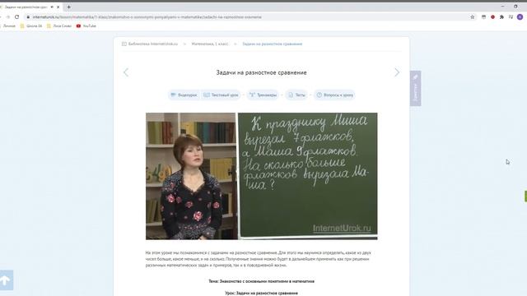
Task: Close the current lesson tab
Action: [58, 7]
